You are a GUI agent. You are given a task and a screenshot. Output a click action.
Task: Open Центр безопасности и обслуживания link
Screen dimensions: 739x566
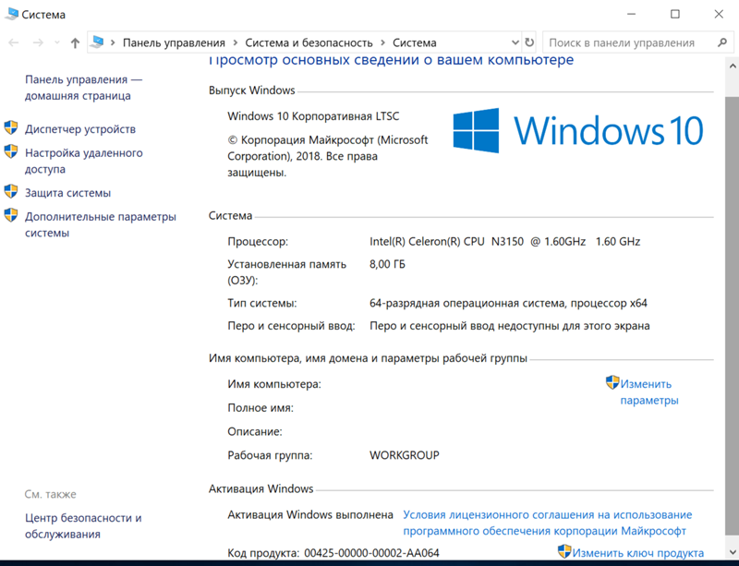tap(83, 526)
